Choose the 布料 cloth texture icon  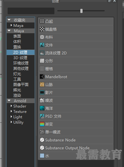pyautogui.click(x=42, y=37)
